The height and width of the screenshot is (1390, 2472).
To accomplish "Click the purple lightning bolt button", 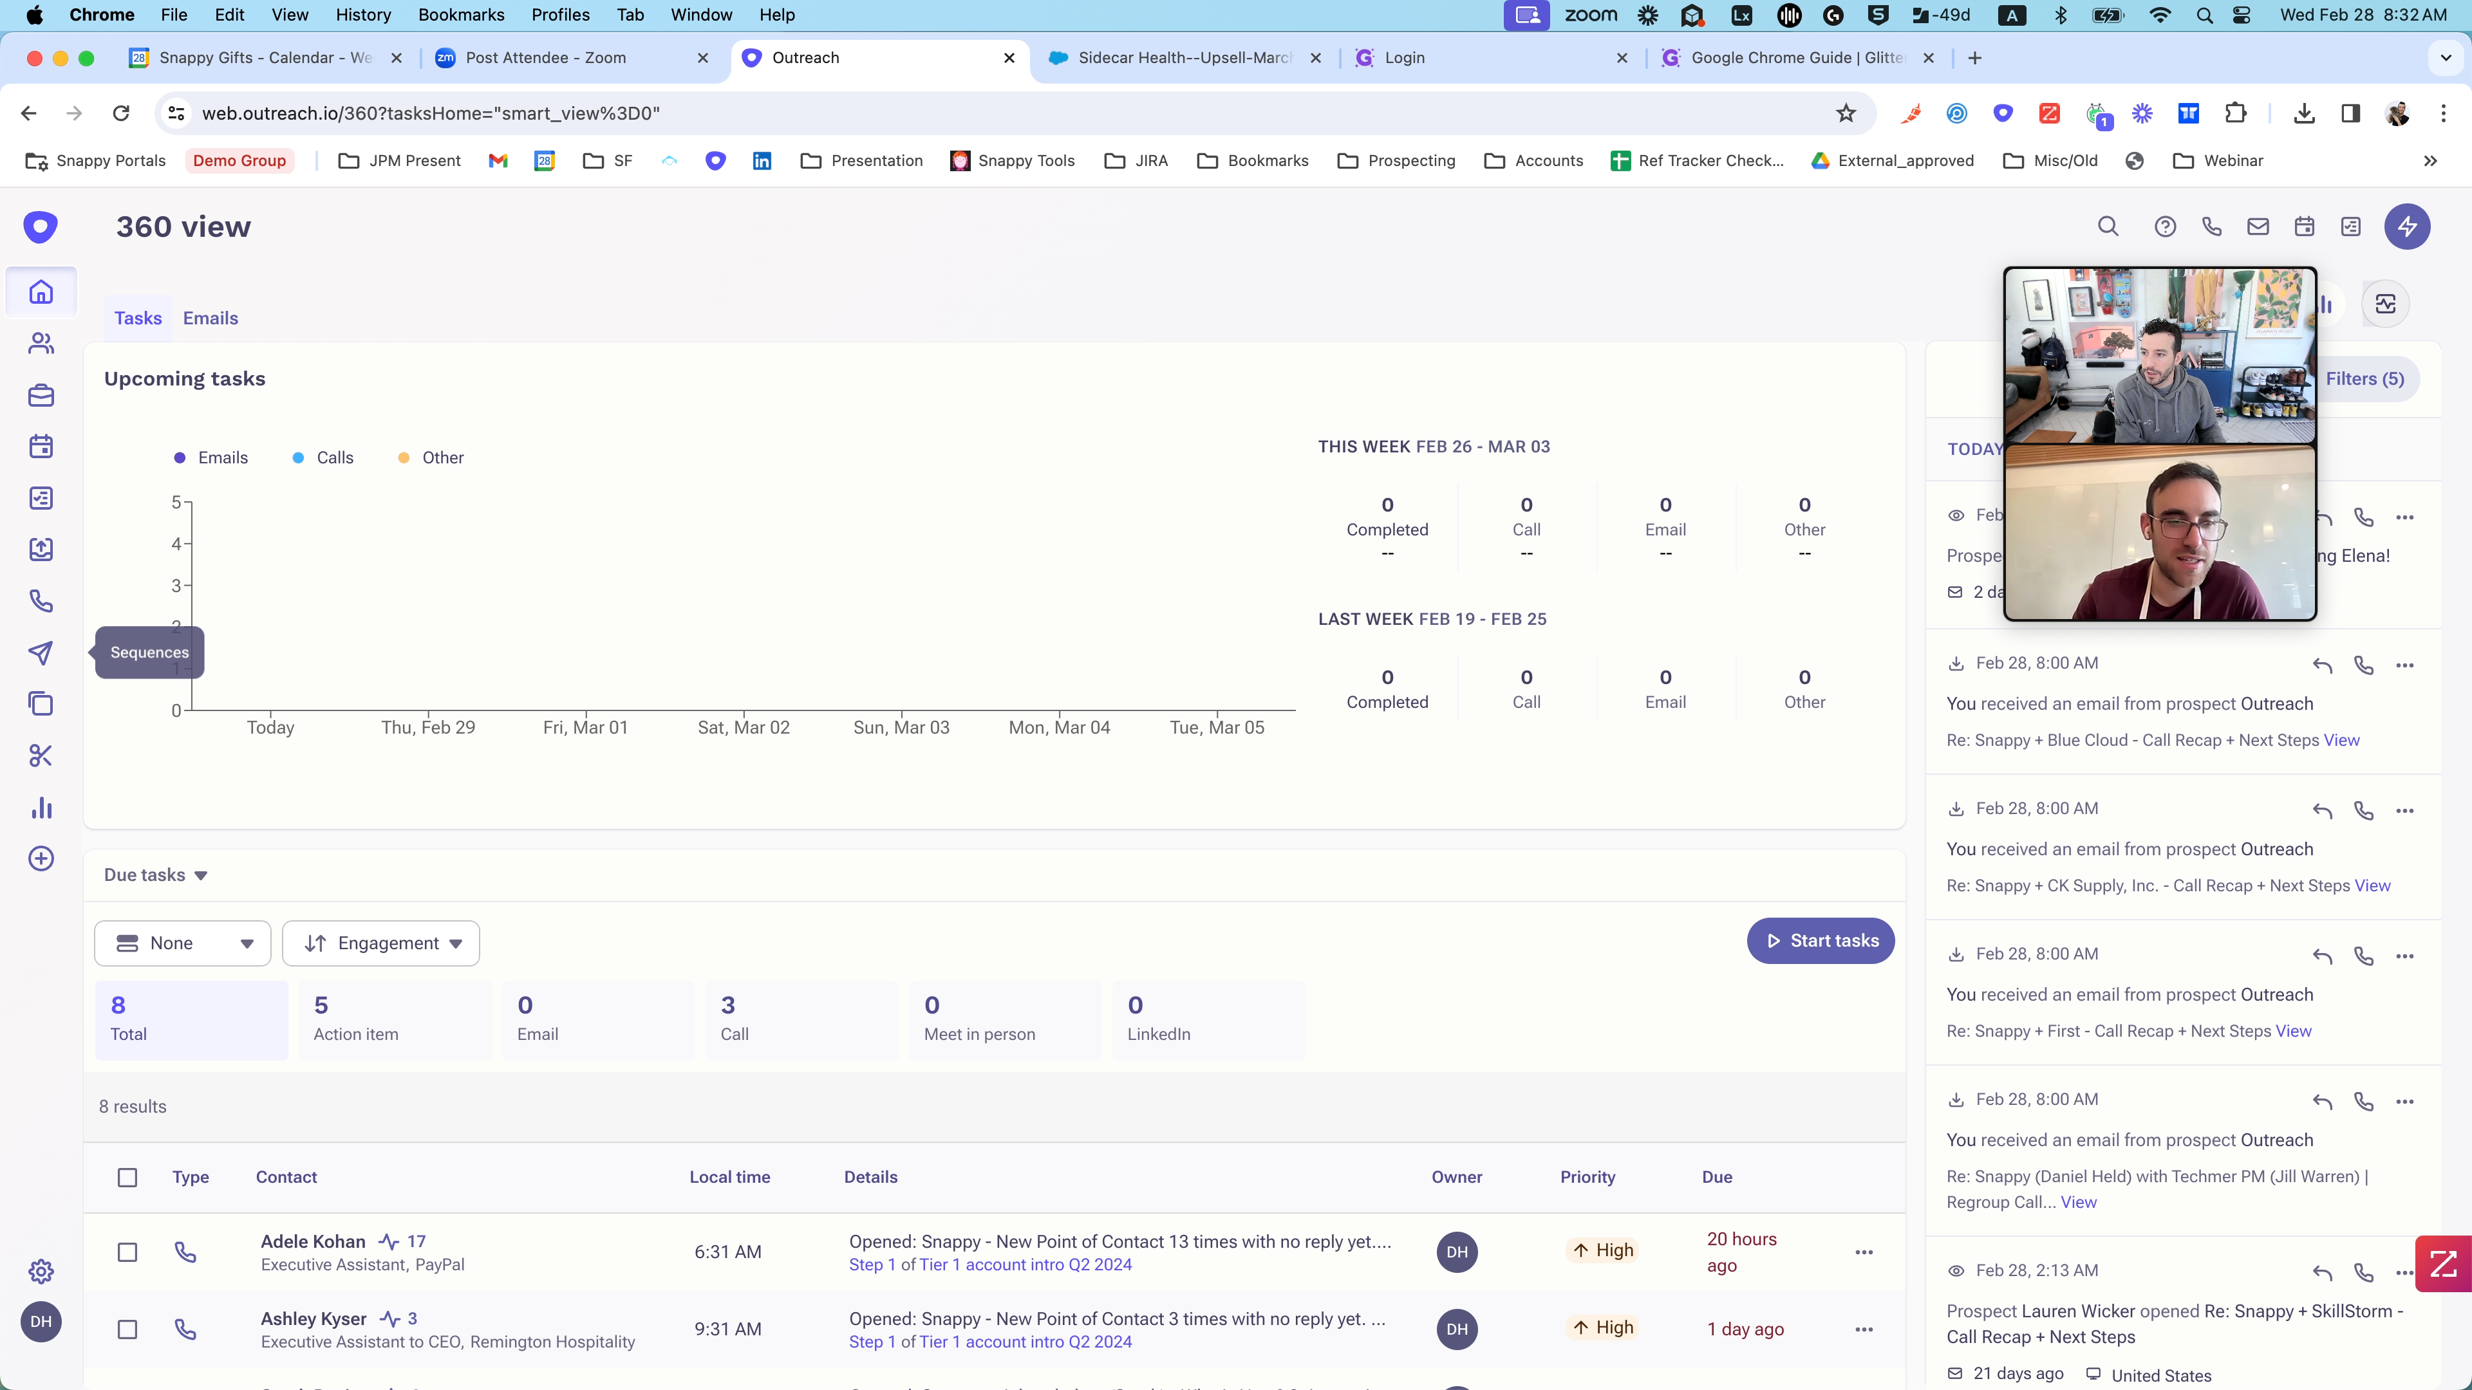I will [2407, 227].
